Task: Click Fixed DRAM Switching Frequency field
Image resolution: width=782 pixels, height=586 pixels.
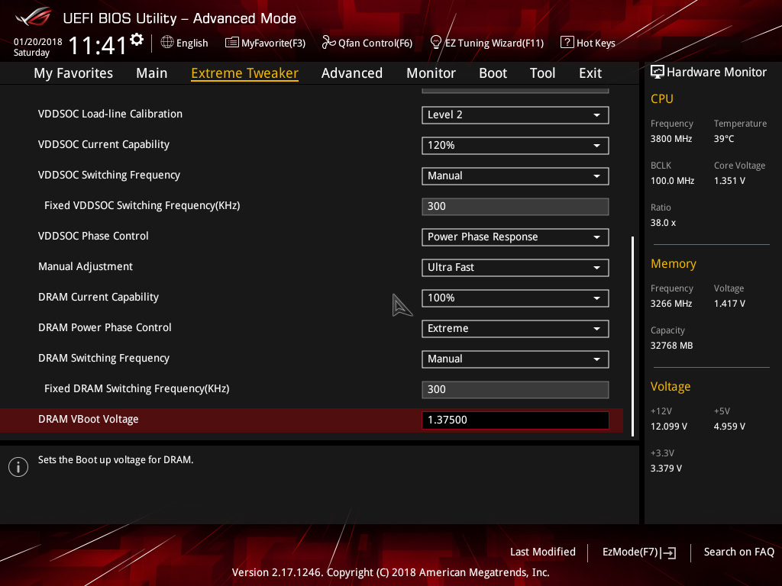Action: click(515, 390)
